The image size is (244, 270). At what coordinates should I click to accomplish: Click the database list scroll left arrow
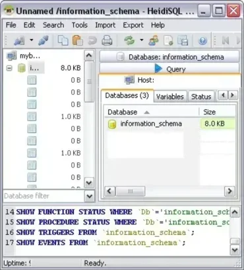(x=110, y=191)
